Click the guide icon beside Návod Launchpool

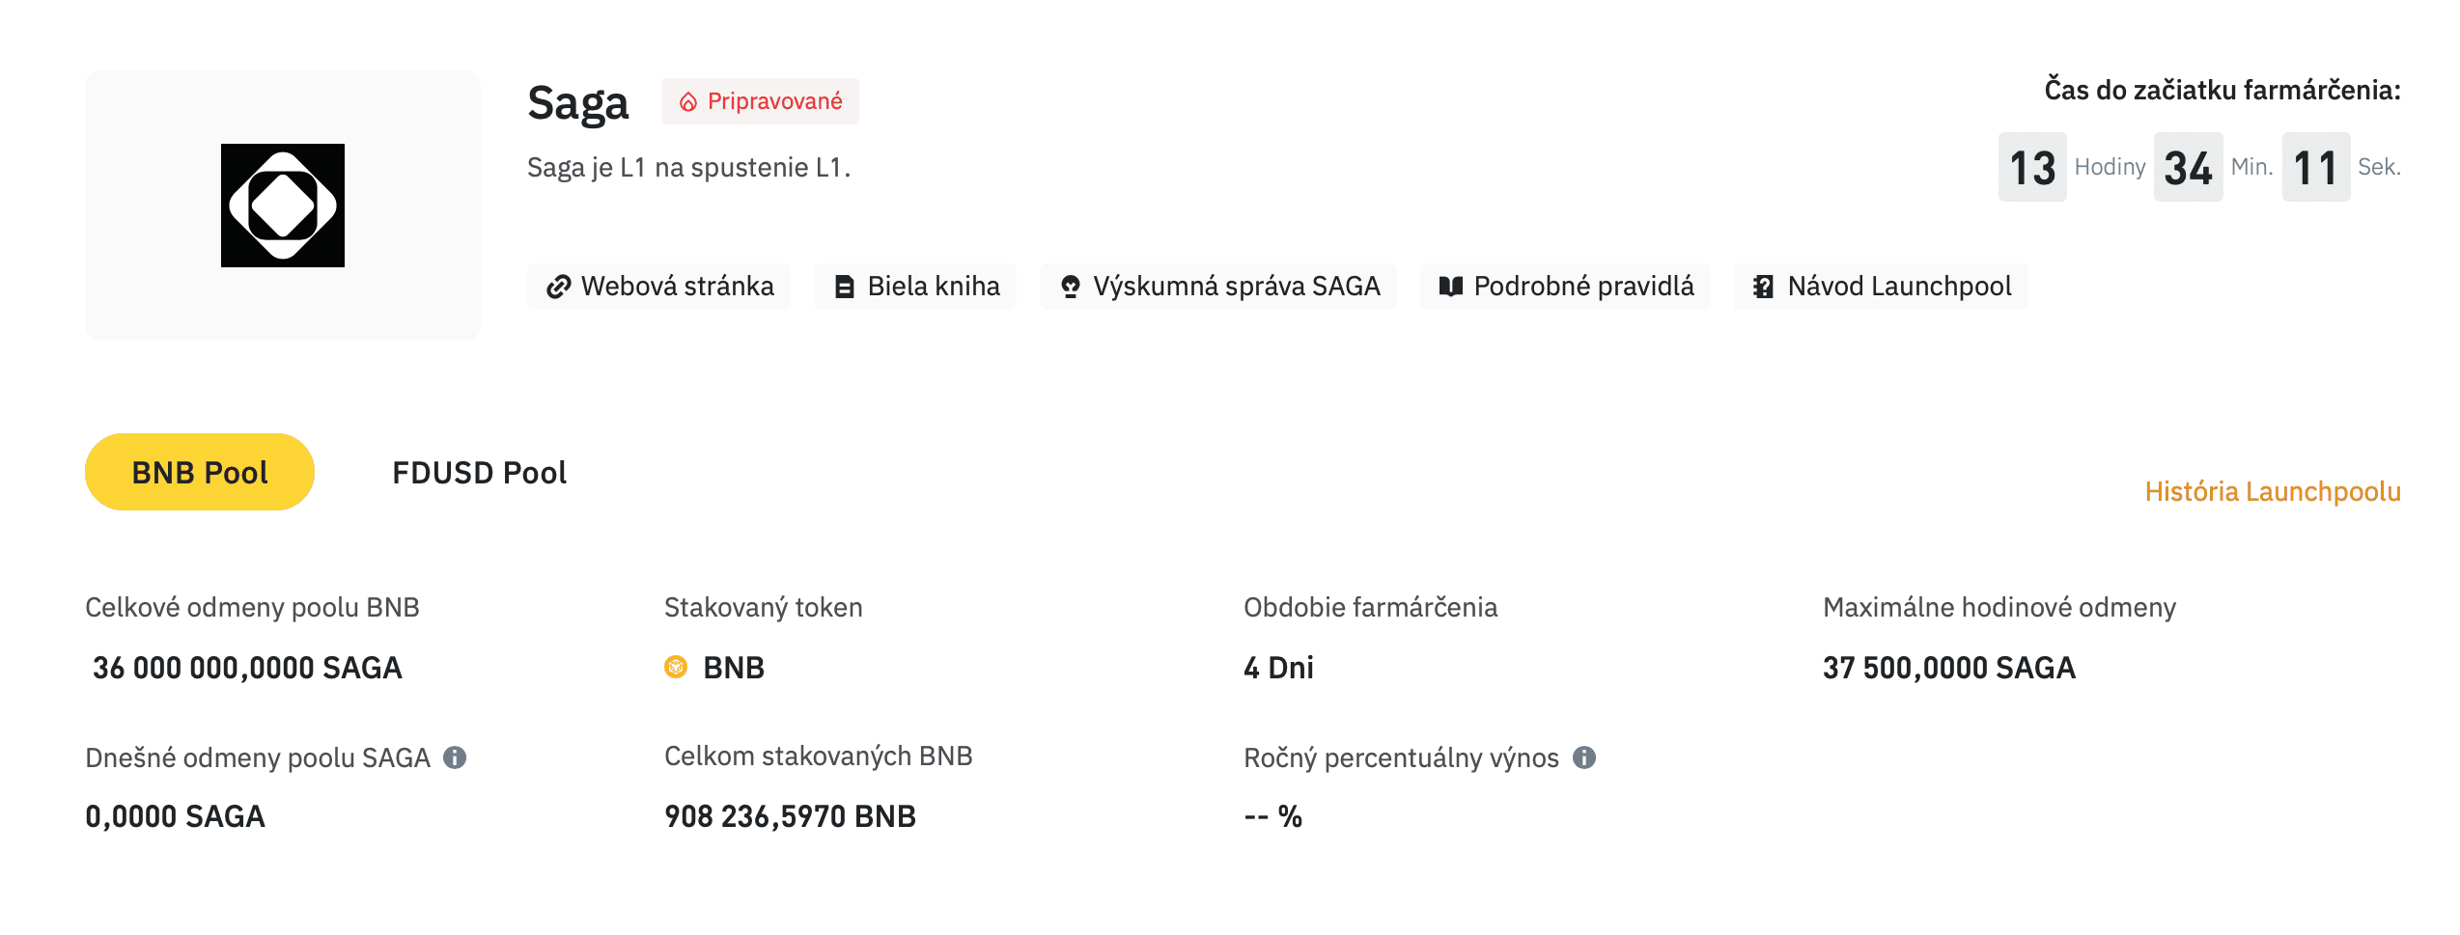pos(1763,287)
